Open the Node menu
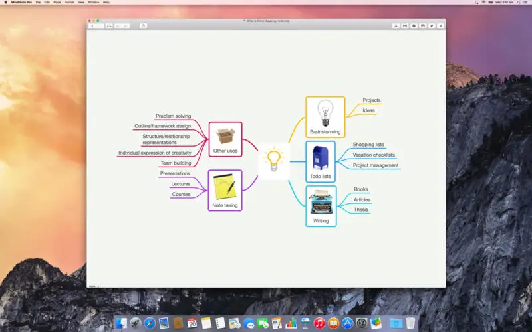532x332 pixels. (x=57, y=3)
